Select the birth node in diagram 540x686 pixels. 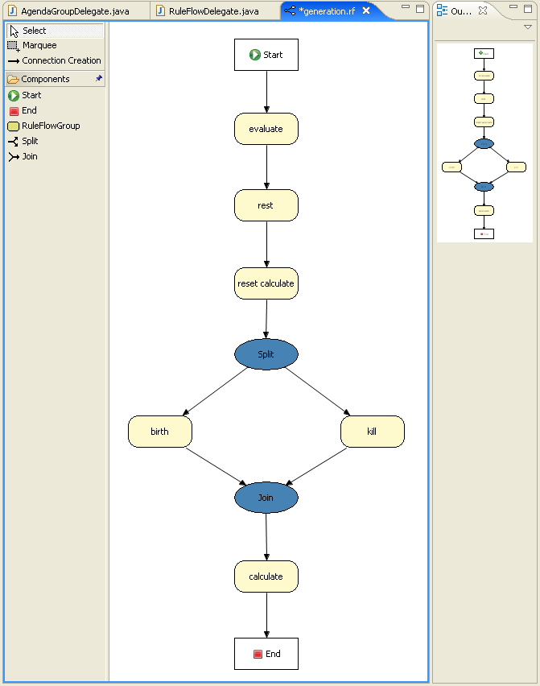coord(160,432)
